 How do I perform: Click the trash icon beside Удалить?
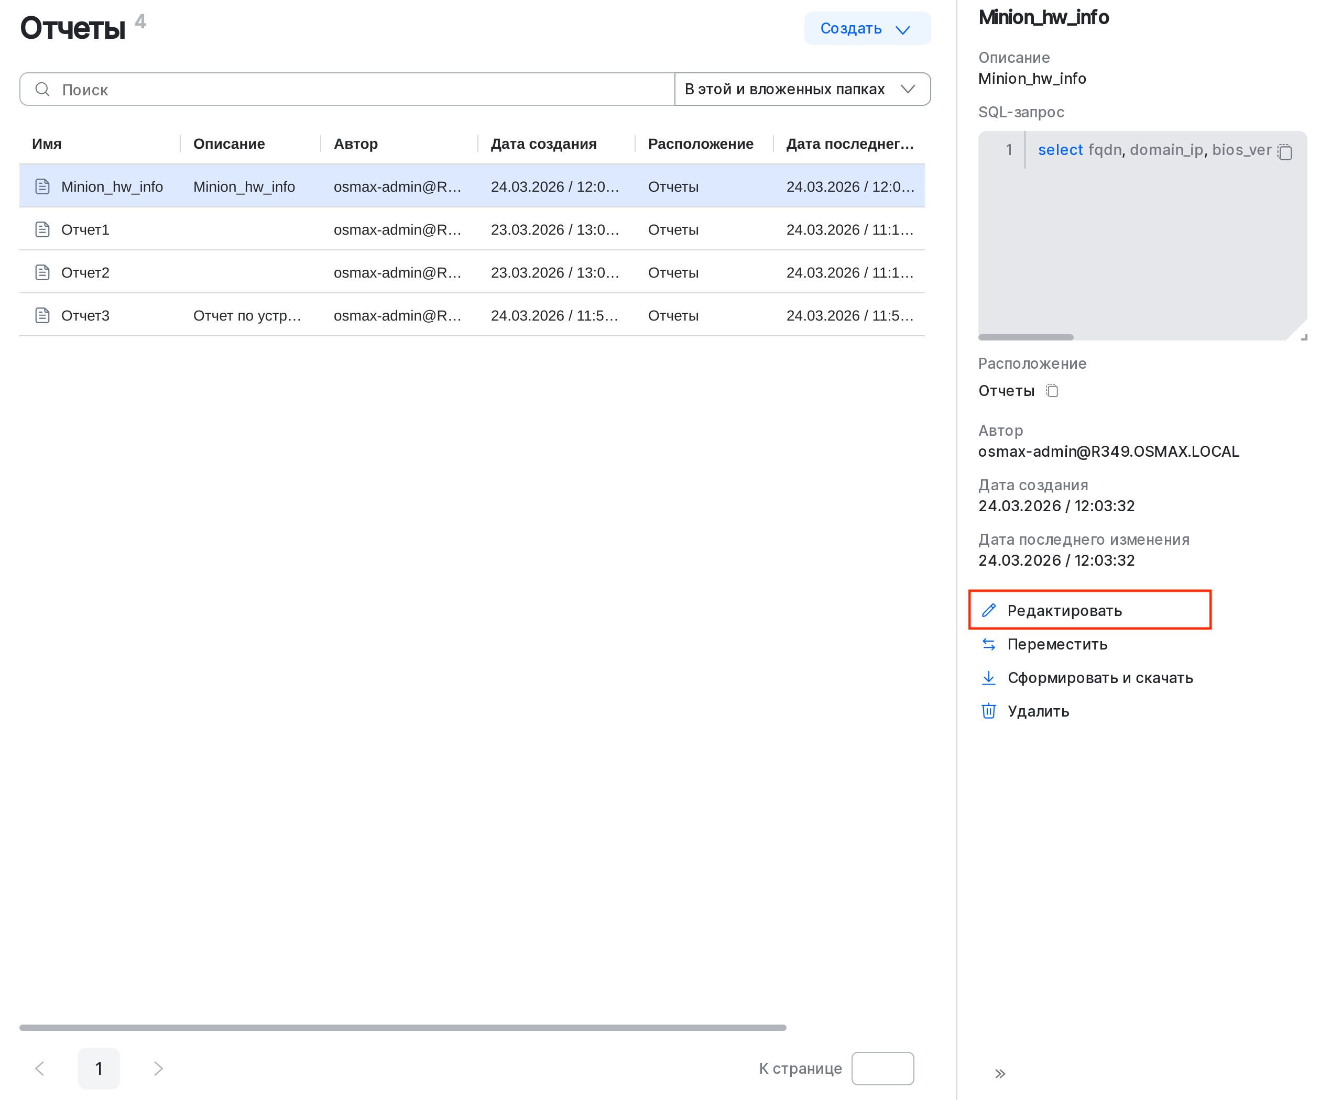[x=989, y=712]
